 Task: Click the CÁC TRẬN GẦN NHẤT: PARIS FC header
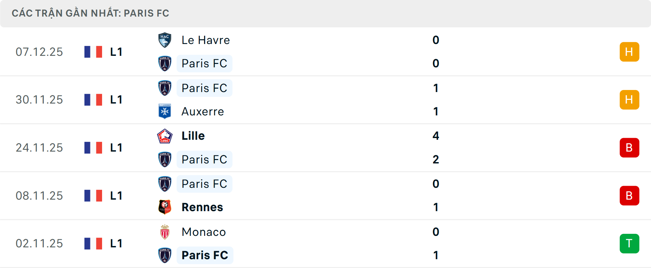pos(90,13)
